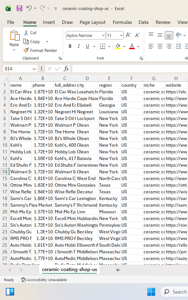Screen dimensions: 188x300
Task: Click the Excel app logo icon
Action: point(8,8)
